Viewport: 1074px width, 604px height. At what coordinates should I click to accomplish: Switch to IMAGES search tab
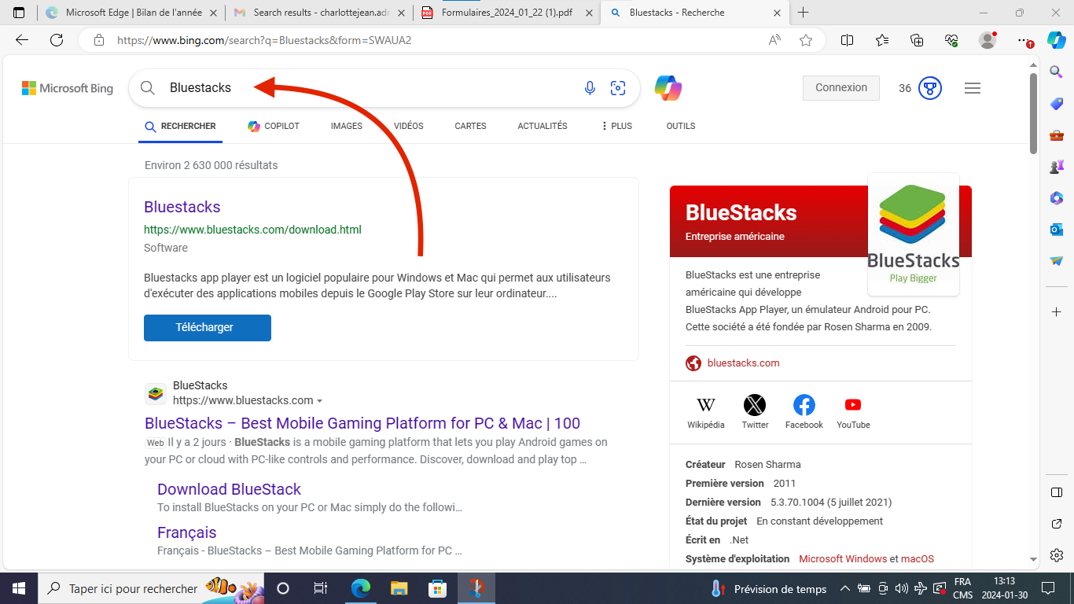click(346, 126)
